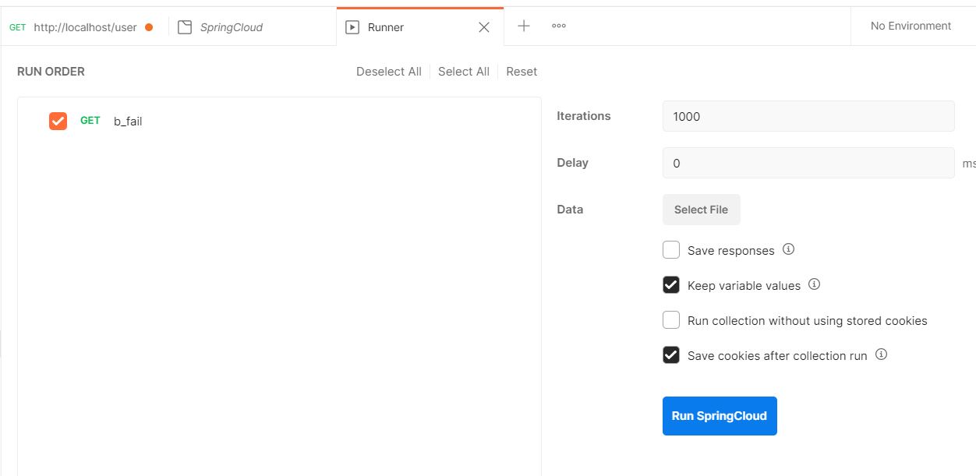Open the tab options three-dots menu
Image resolution: width=976 pixels, height=476 pixels.
[559, 26]
